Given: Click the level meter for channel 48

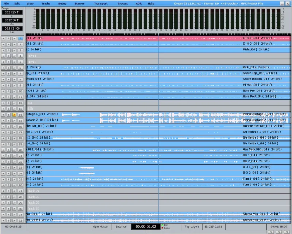Looking at the screenshot, I should tap(278, 19).
